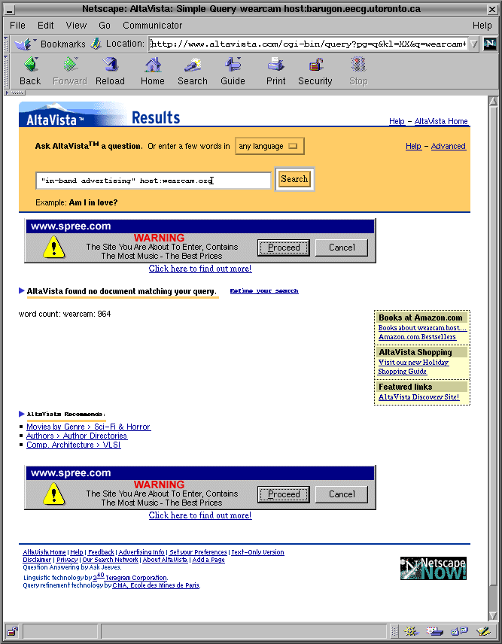The image size is (502, 644).
Task: Click status bar security lock icon
Action: (x=12, y=630)
